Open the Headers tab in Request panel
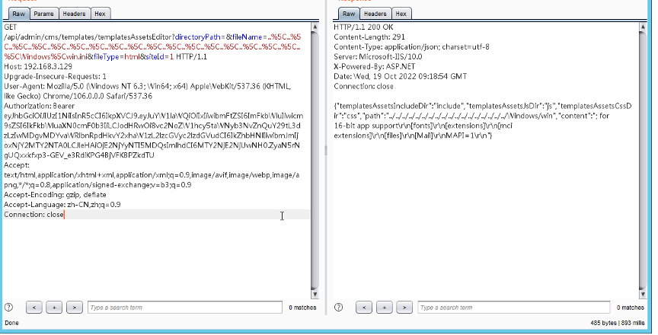658x335 pixels. pyautogui.click(x=74, y=14)
